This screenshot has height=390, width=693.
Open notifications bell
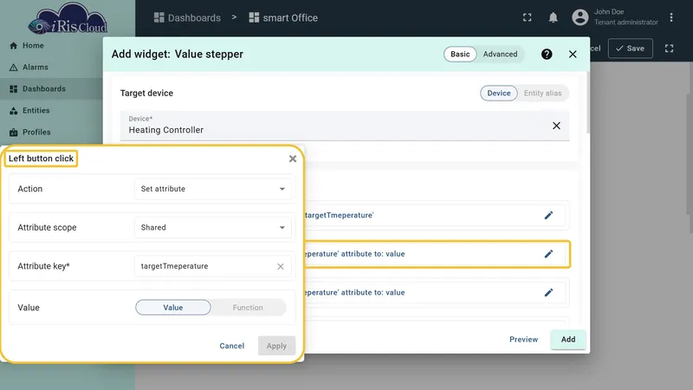(553, 17)
